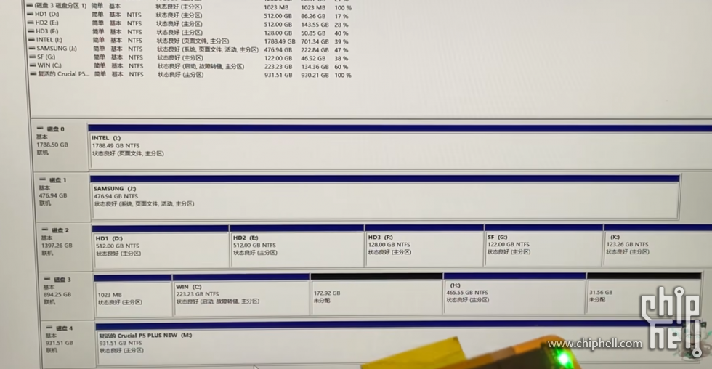Click the 磁盘 2 disk icon
This screenshot has height=369, width=712.
(44, 230)
